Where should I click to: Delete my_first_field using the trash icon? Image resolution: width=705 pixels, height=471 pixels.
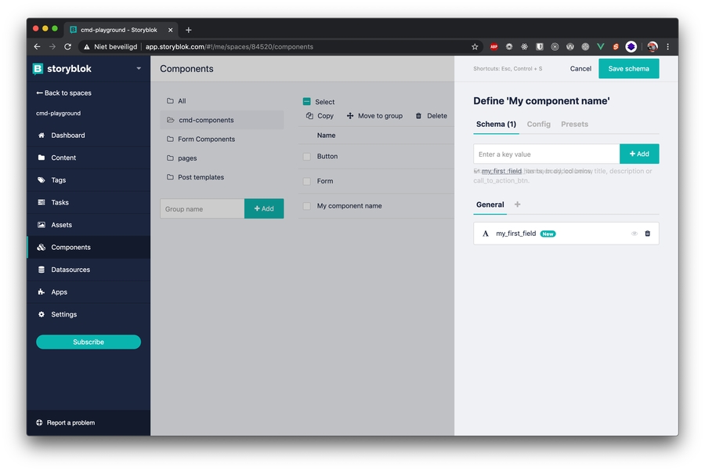tap(647, 234)
